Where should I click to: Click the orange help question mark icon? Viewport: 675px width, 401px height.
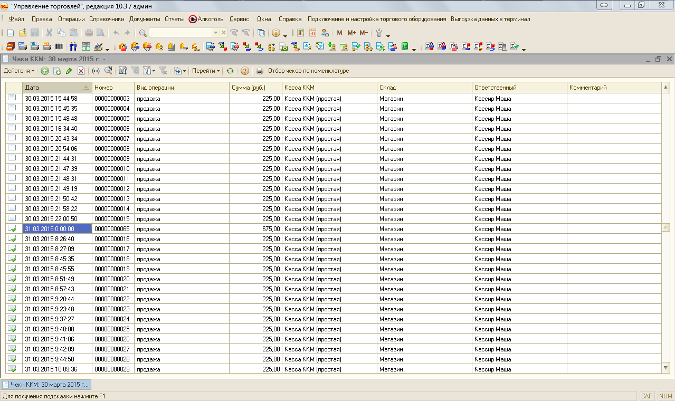pos(245,71)
